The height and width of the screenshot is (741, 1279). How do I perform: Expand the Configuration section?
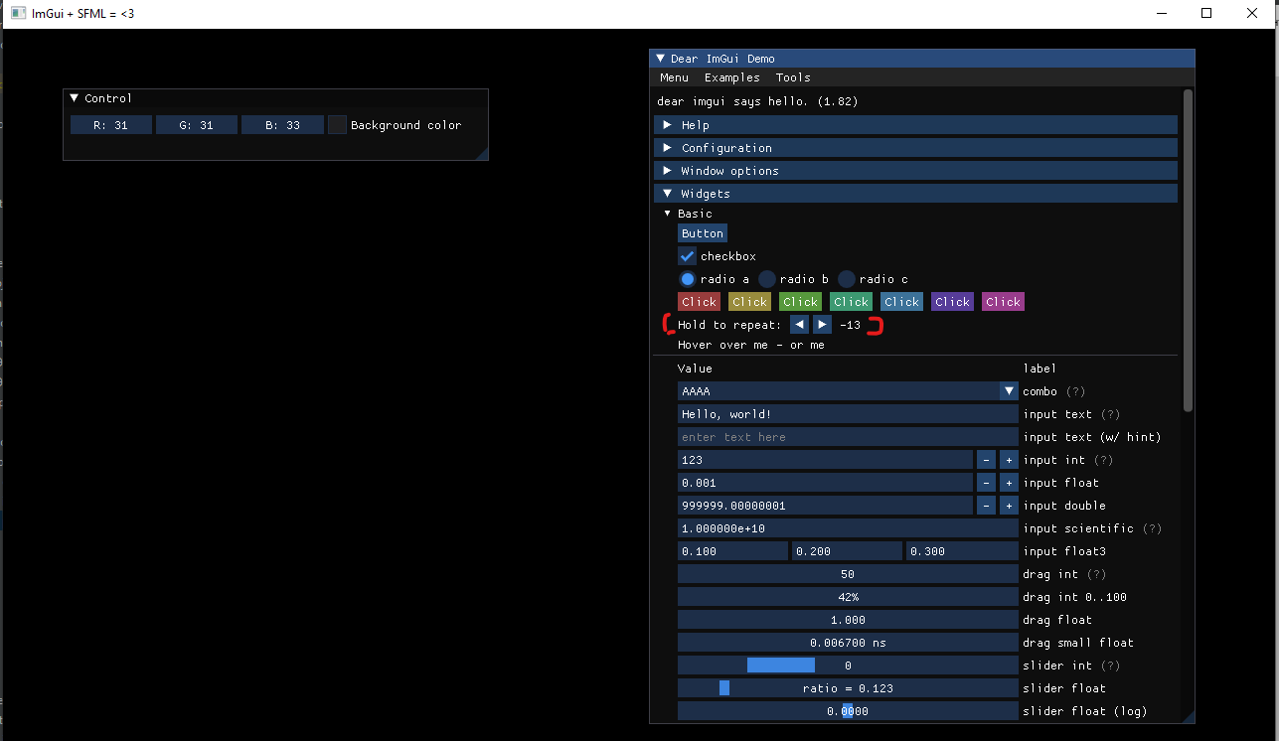coord(915,148)
